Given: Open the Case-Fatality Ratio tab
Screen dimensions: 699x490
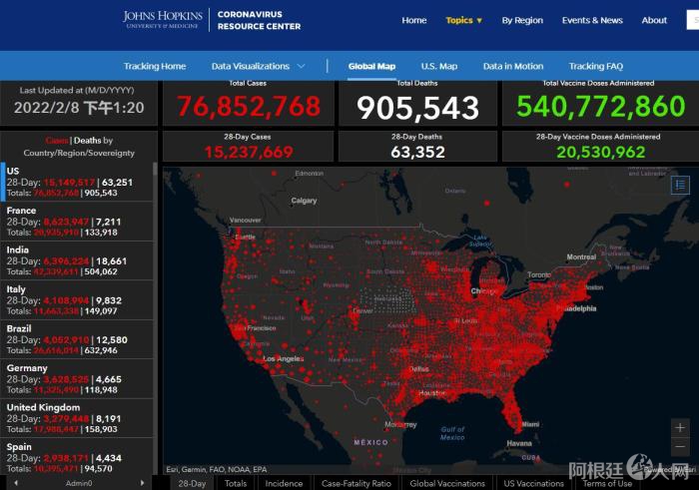Looking at the screenshot, I should click(x=356, y=483).
